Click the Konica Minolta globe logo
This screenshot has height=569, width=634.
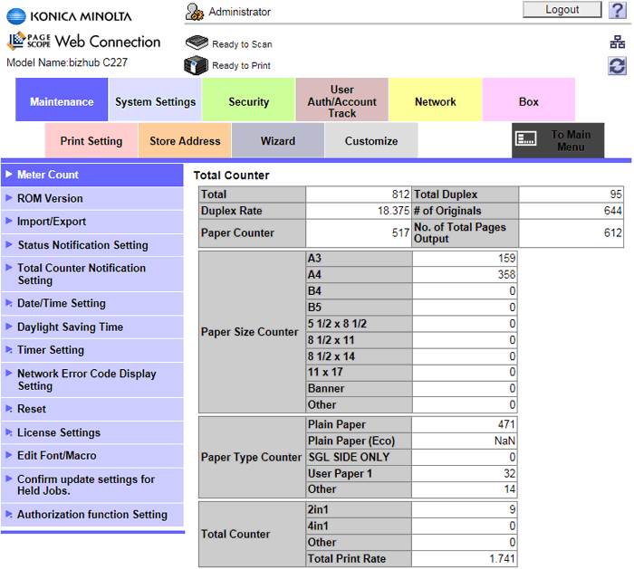[x=16, y=16]
